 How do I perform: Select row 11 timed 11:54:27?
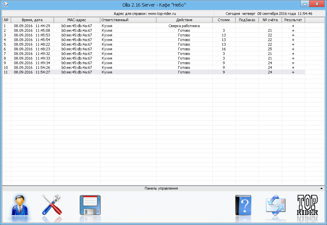tap(132, 72)
